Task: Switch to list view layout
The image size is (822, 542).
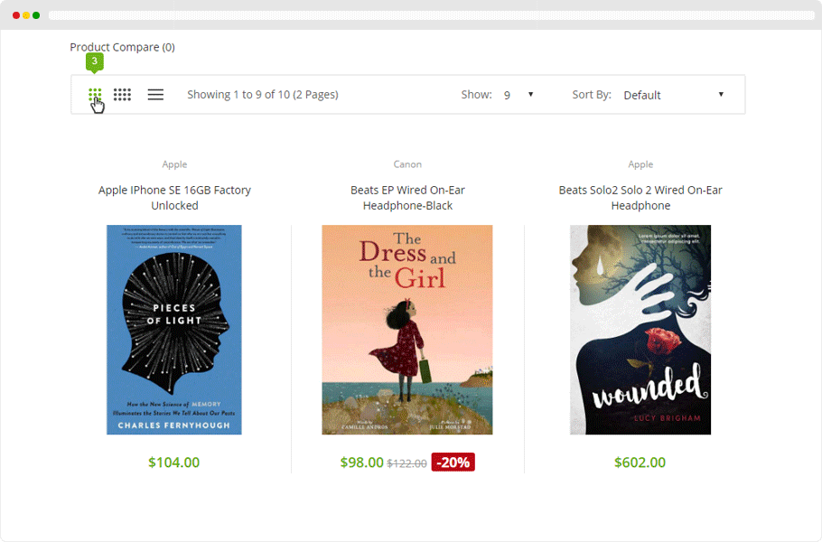Action: pyautogui.click(x=155, y=95)
